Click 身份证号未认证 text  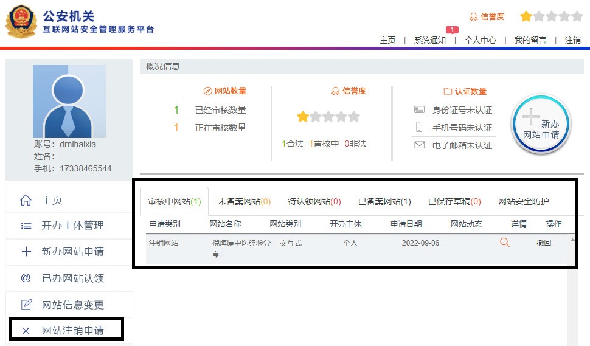(x=462, y=110)
